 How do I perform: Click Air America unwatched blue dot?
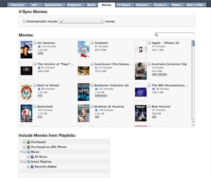click(39, 46)
